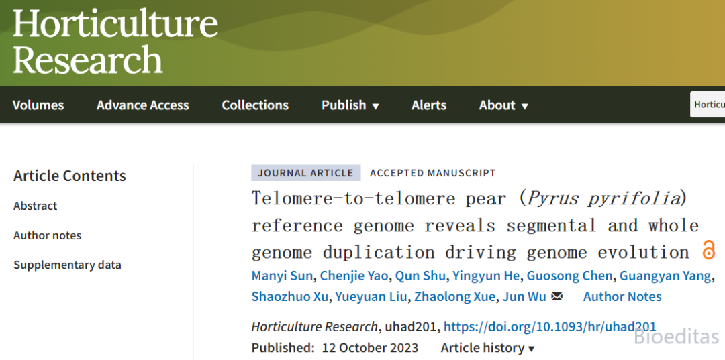The image size is (725, 360).
Task: Click the search field at top right
Action: 708,105
